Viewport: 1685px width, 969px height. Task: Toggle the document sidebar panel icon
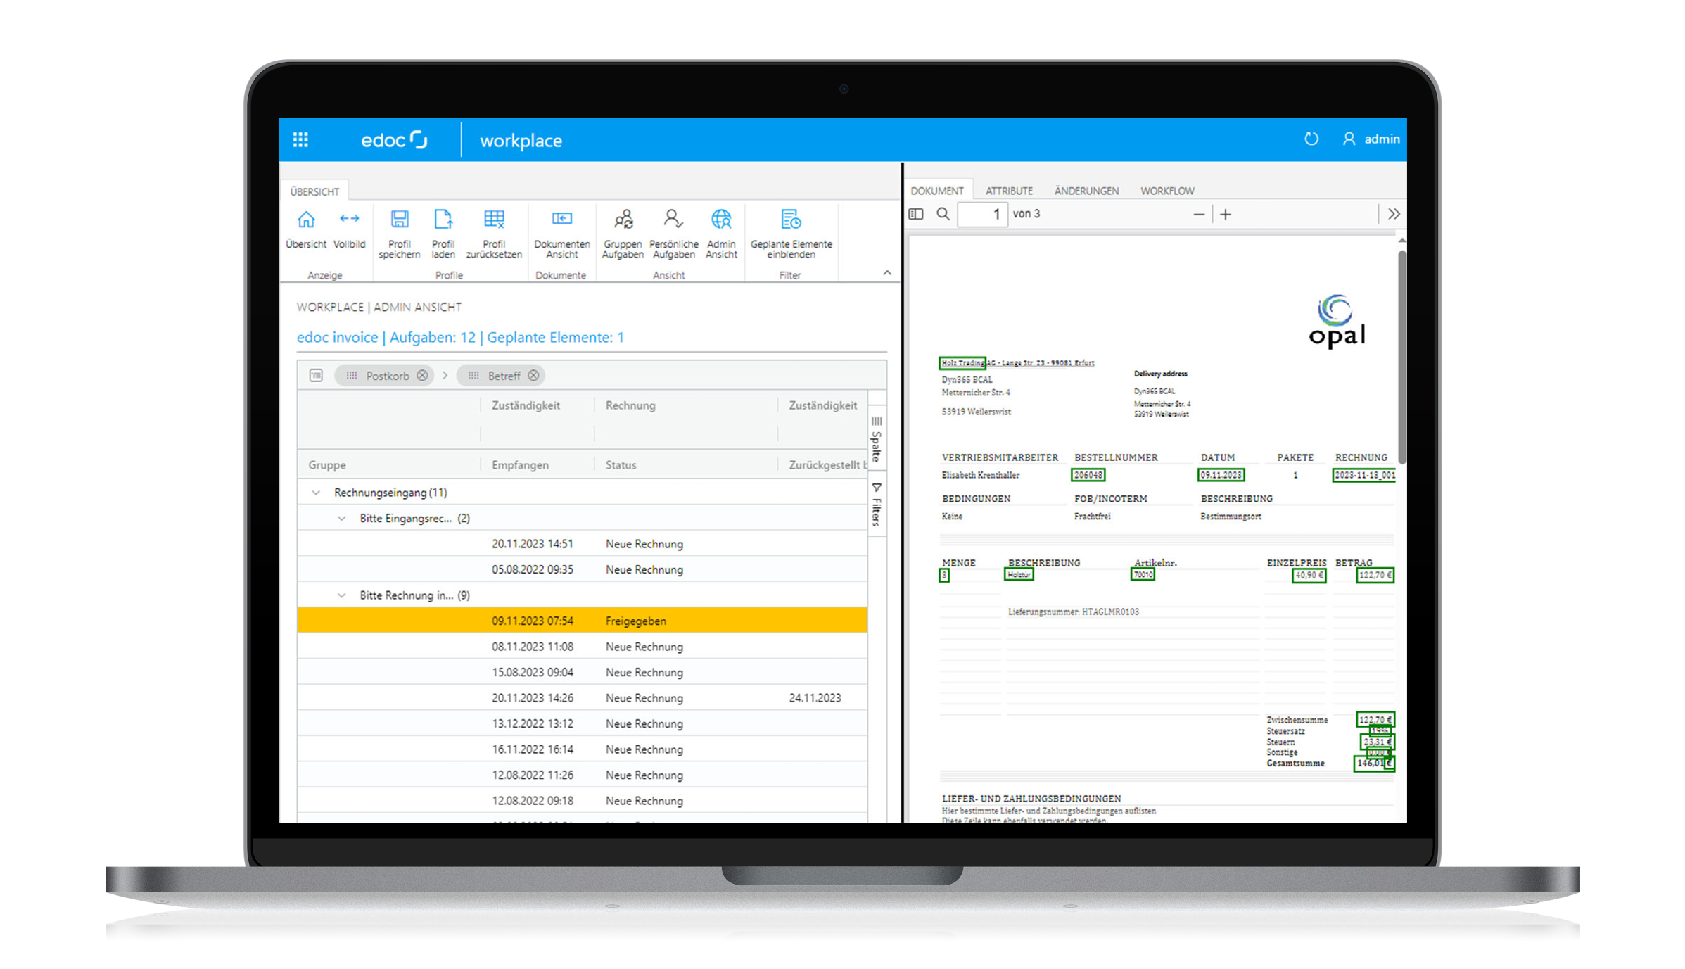(x=915, y=214)
